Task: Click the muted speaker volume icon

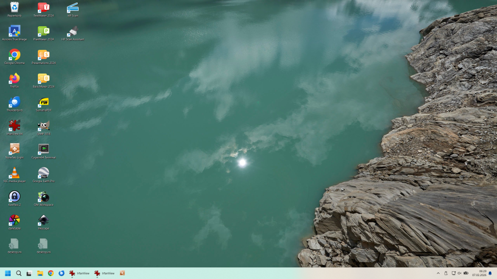Action: (x=459, y=273)
